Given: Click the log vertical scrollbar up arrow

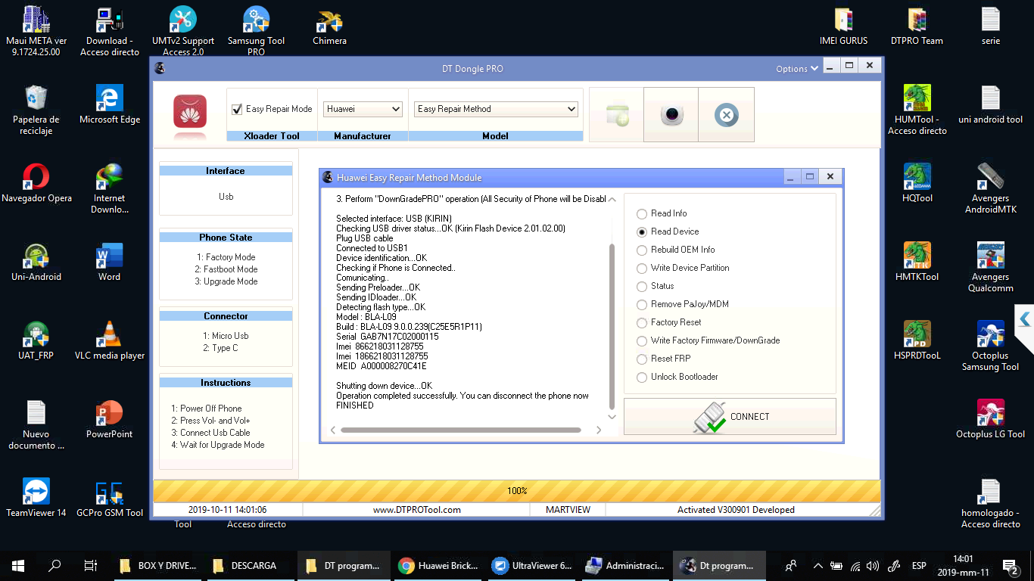Looking at the screenshot, I should pos(612,200).
